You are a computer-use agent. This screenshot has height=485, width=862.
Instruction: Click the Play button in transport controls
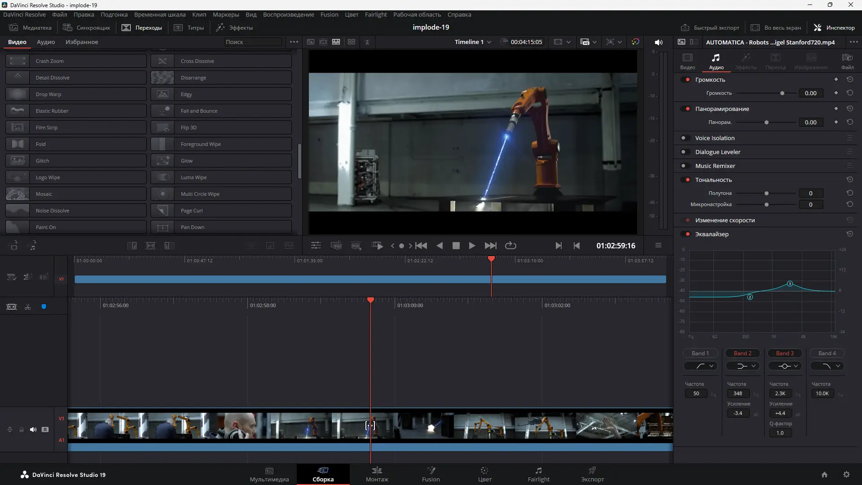click(x=472, y=246)
